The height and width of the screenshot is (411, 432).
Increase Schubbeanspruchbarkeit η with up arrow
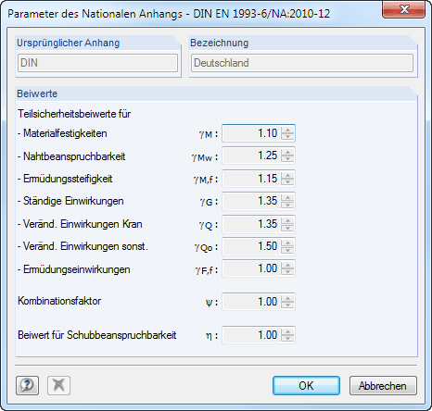287,331
